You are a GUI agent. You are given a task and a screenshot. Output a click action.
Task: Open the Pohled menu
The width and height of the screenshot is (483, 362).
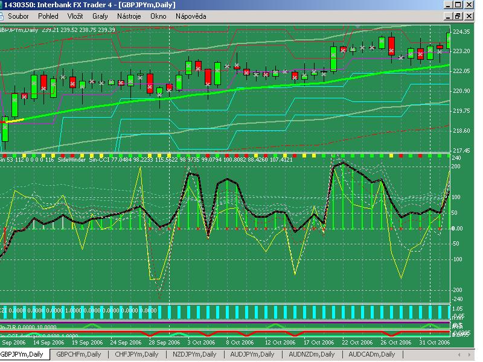(x=48, y=16)
